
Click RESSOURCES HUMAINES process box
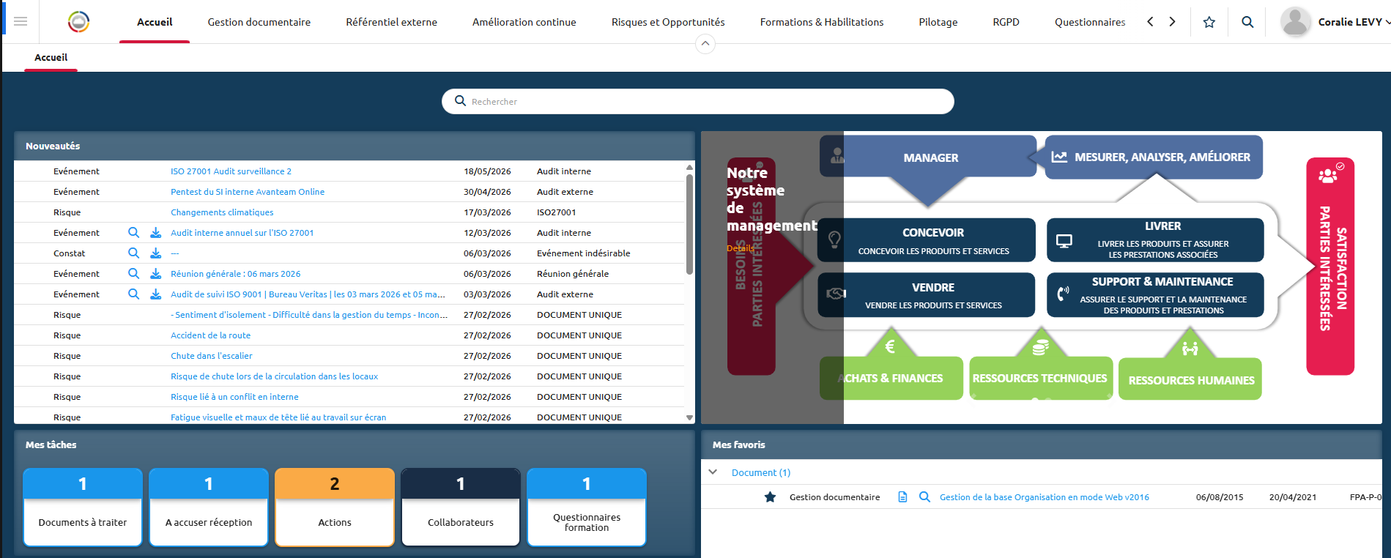[1191, 379]
